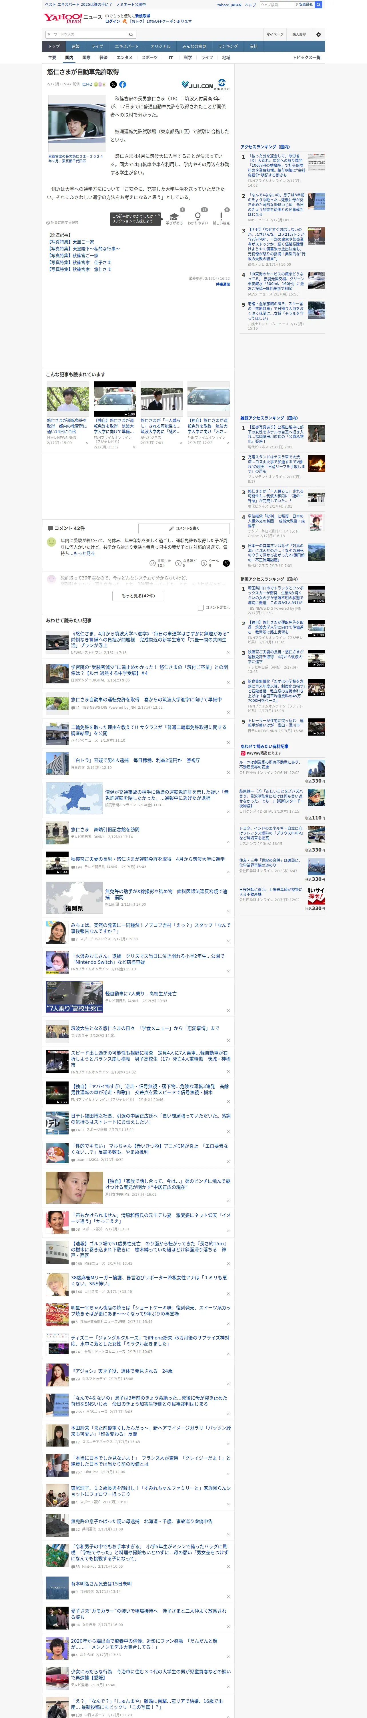The width and height of the screenshot is (367, 1718).
Task: Open the Yahoo! JAPAN News logo
Action: click(73, 18)
